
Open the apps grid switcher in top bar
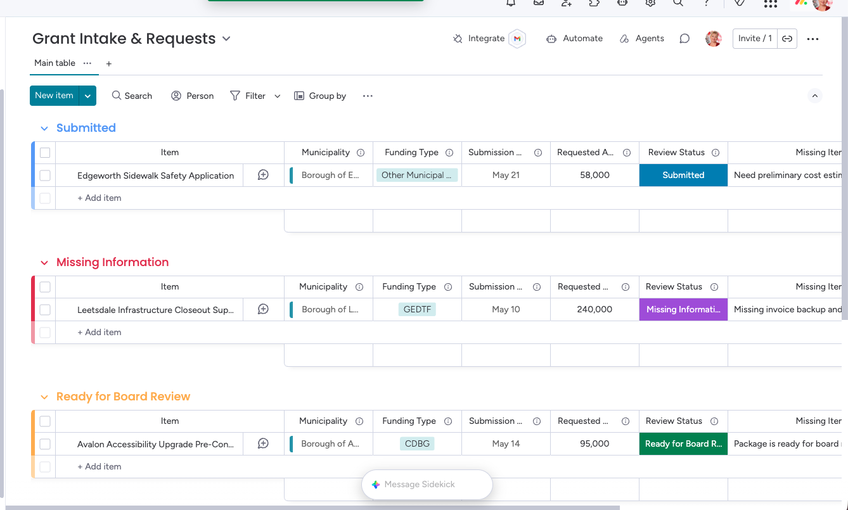[771, 4]
